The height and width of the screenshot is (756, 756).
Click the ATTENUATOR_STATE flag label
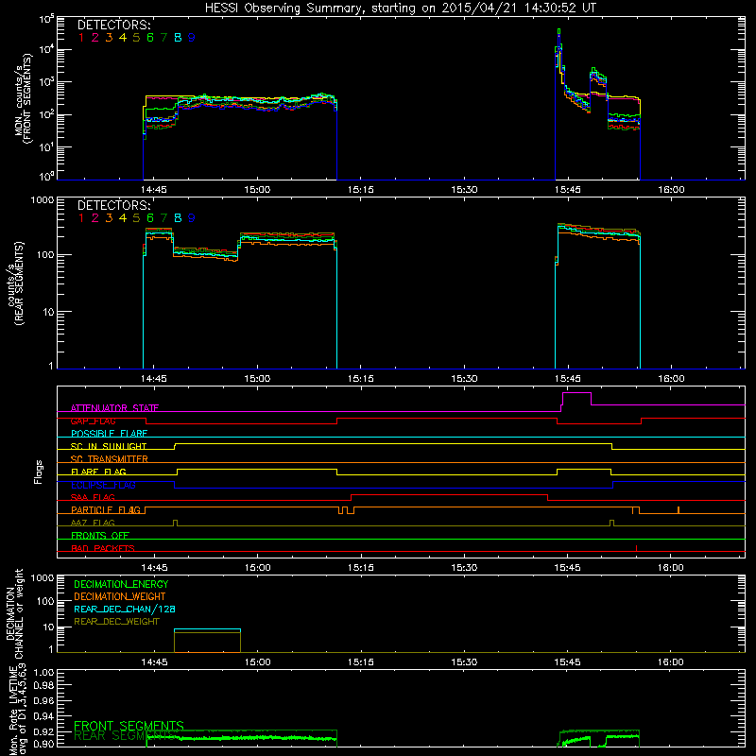pos(114,408)
